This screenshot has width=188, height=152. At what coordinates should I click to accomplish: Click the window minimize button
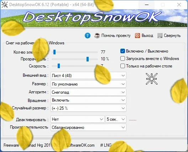(x=147, y=5)
